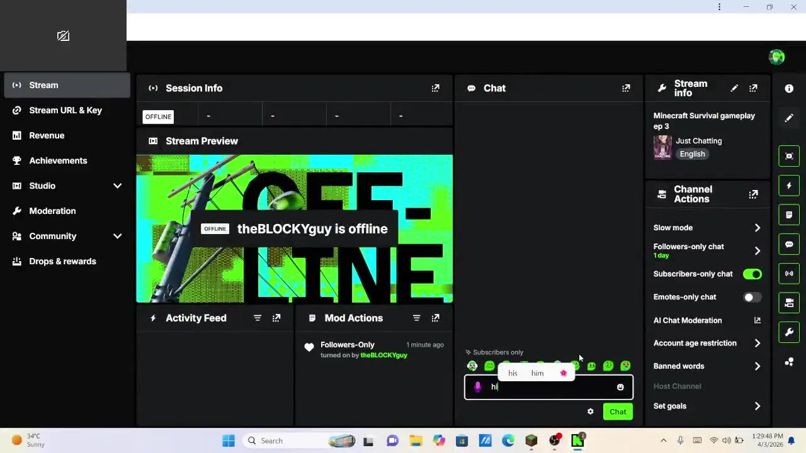Open chat settings gear icon

pos(590,411)
